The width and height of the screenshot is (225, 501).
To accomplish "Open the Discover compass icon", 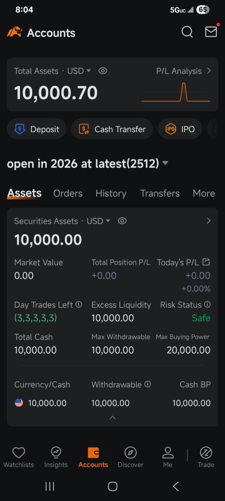I will click(131, 453).
